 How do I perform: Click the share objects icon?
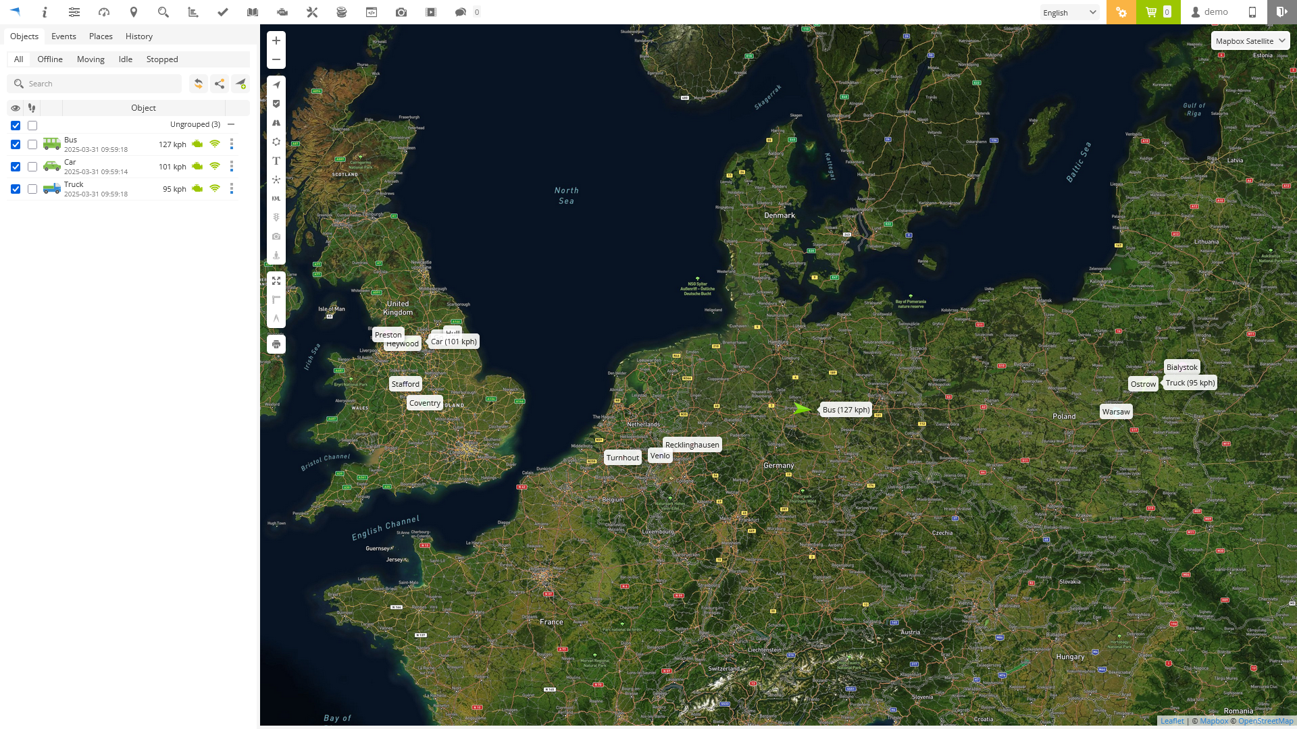(220, 84)
